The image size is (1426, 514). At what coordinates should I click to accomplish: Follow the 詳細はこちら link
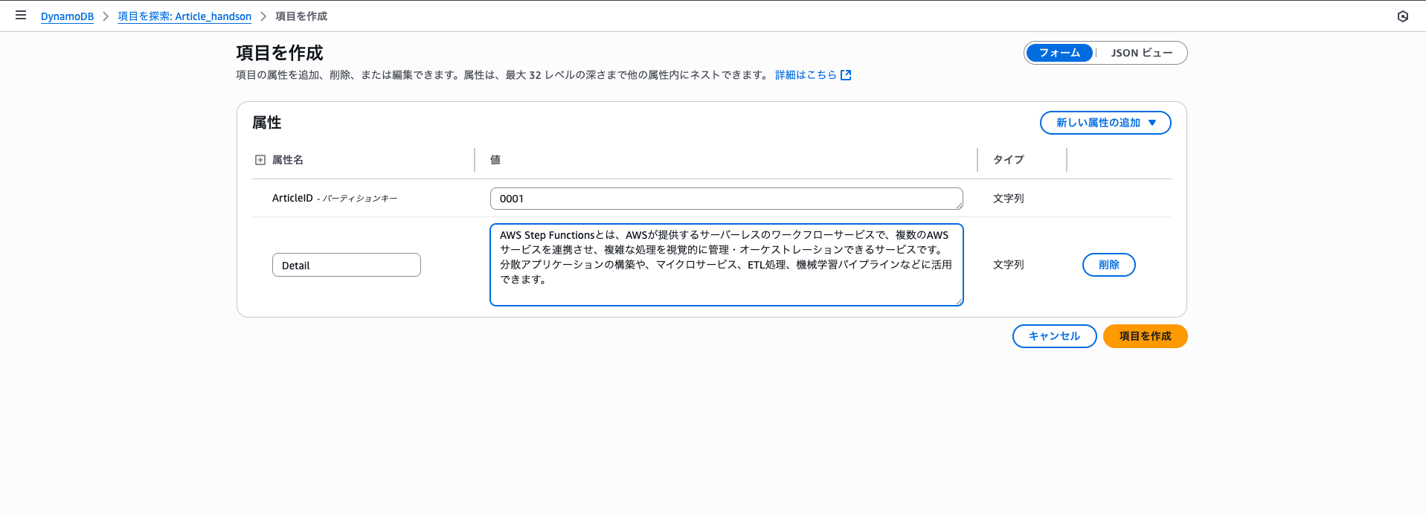point(806,75)
